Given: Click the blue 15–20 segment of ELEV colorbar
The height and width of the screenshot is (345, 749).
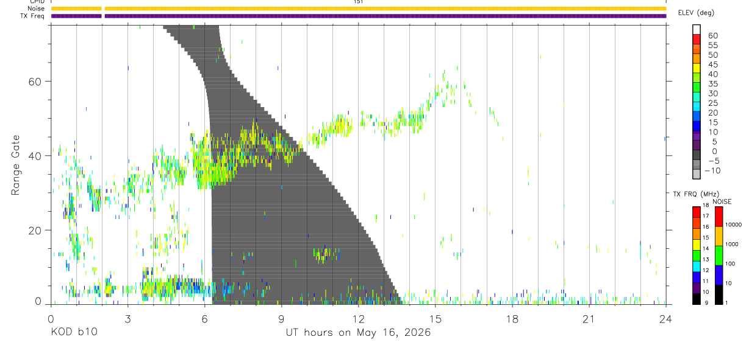Looking at the screenshot, I should 697,117.
